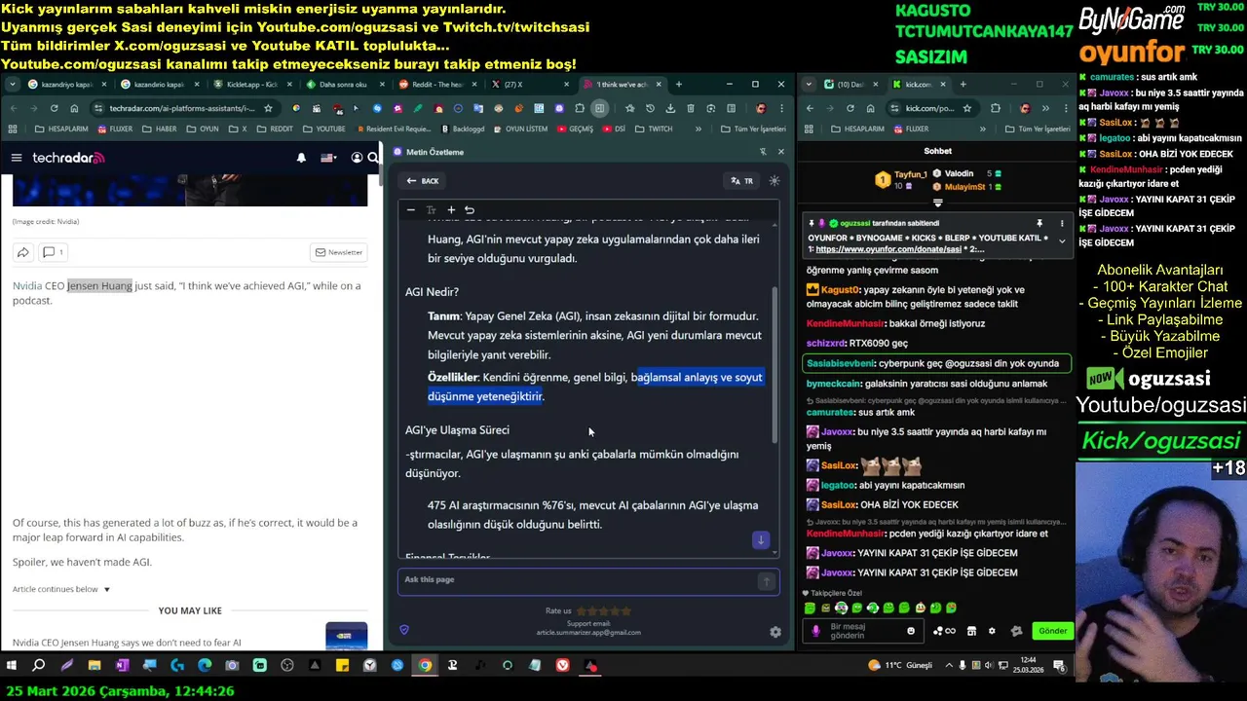
Task: Open the TechRadar site search
Action: [371, 158]
